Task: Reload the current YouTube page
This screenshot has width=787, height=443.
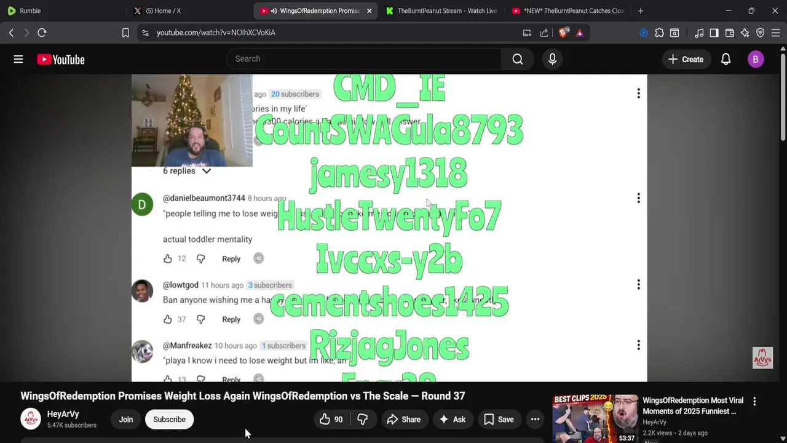Action: tap(42, 33)
